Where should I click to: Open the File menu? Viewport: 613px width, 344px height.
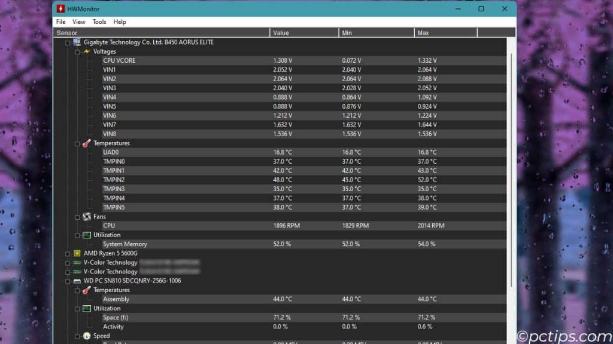coord(60,21)
